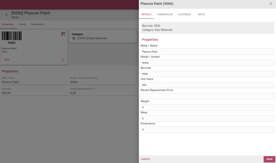The height and width of the screenshot is (163, 276).
Task: Click 'Category: Raw Materials' in panel summary
Action: pos(157,30)
